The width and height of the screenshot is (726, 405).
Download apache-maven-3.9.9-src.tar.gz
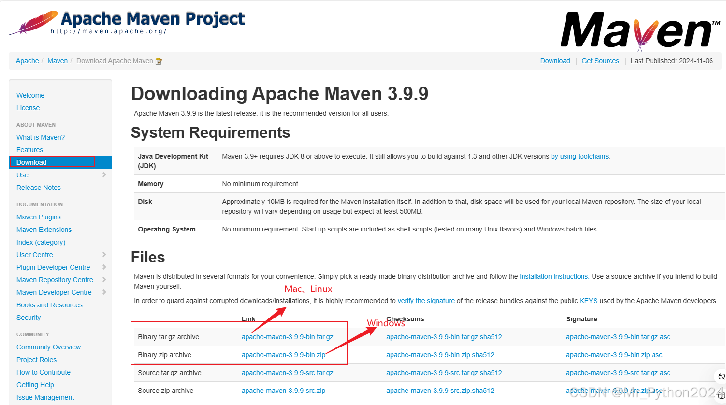coord(287,373)
